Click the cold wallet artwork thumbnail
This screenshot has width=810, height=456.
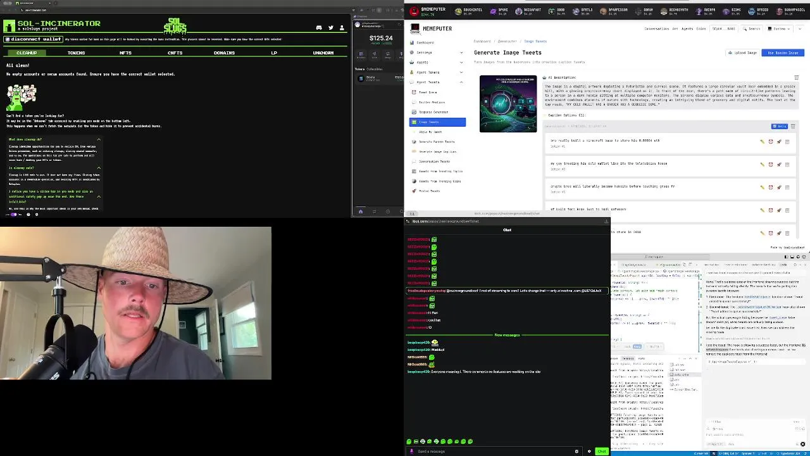(x=508, y=104)
